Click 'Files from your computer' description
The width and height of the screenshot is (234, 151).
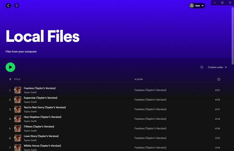(x=21, y=52)
